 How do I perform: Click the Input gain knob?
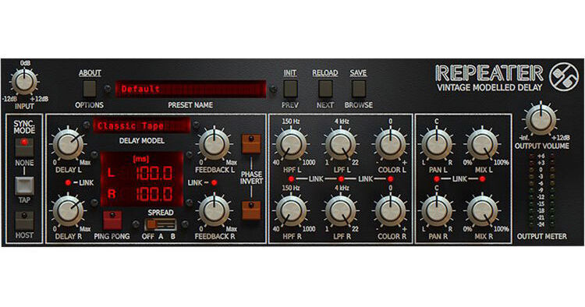click(24, 82)
